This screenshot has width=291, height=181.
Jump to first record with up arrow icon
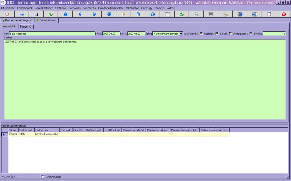point(65,14)
